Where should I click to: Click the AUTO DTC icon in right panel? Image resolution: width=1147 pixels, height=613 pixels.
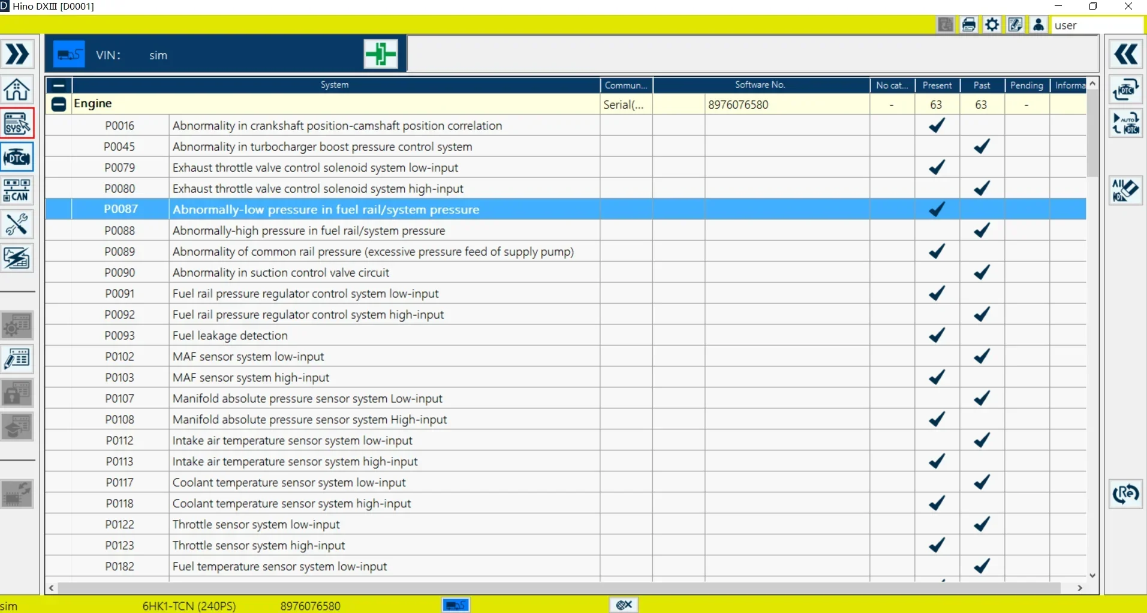pos(1126,124)
